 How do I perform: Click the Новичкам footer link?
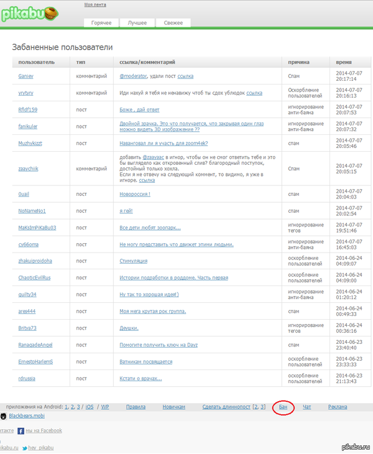click(x=174, y=407)
